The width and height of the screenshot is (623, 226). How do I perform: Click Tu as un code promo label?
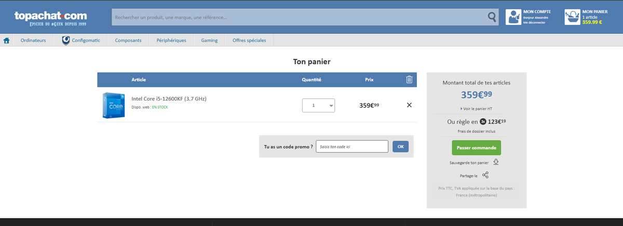289,147
